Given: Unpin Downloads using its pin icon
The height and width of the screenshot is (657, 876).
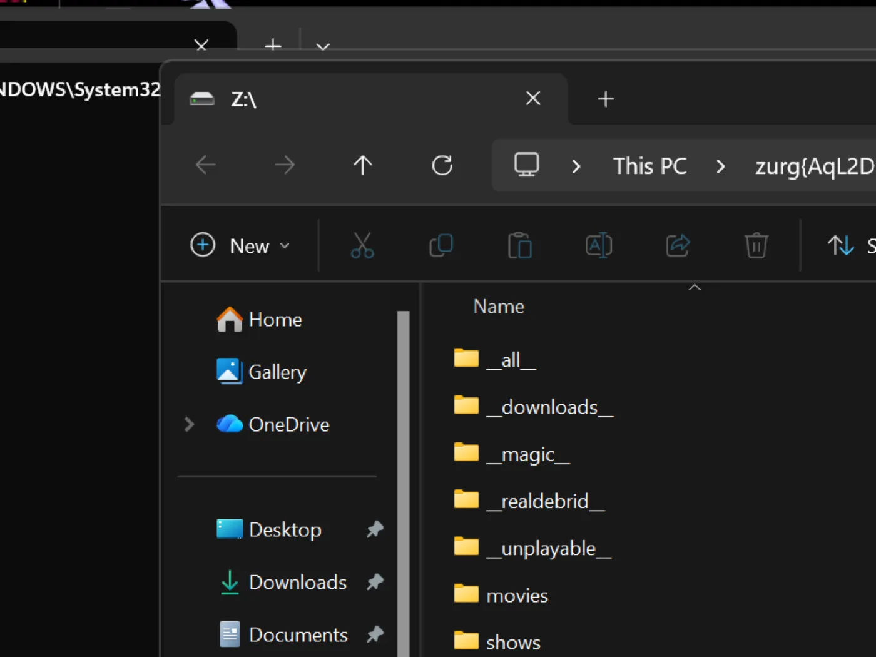Looking at the screenshot, I should pyautogui.click(x=375, y=582).
